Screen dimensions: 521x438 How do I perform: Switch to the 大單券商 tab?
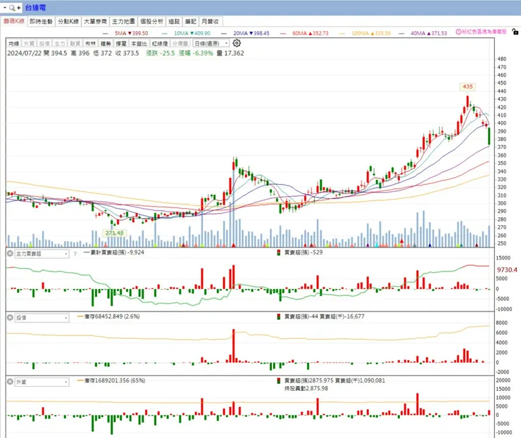coord(95,21)
